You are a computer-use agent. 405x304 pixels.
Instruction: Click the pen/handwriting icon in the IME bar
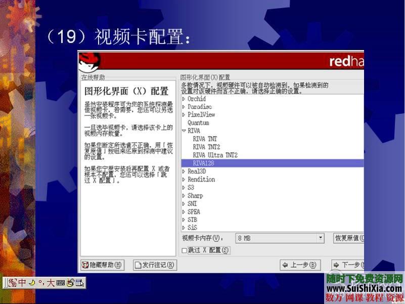(x=70, y=283)
